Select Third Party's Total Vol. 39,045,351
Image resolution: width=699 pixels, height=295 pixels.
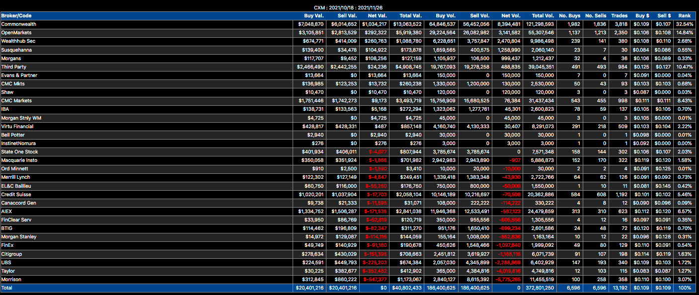tap(542, 67)
